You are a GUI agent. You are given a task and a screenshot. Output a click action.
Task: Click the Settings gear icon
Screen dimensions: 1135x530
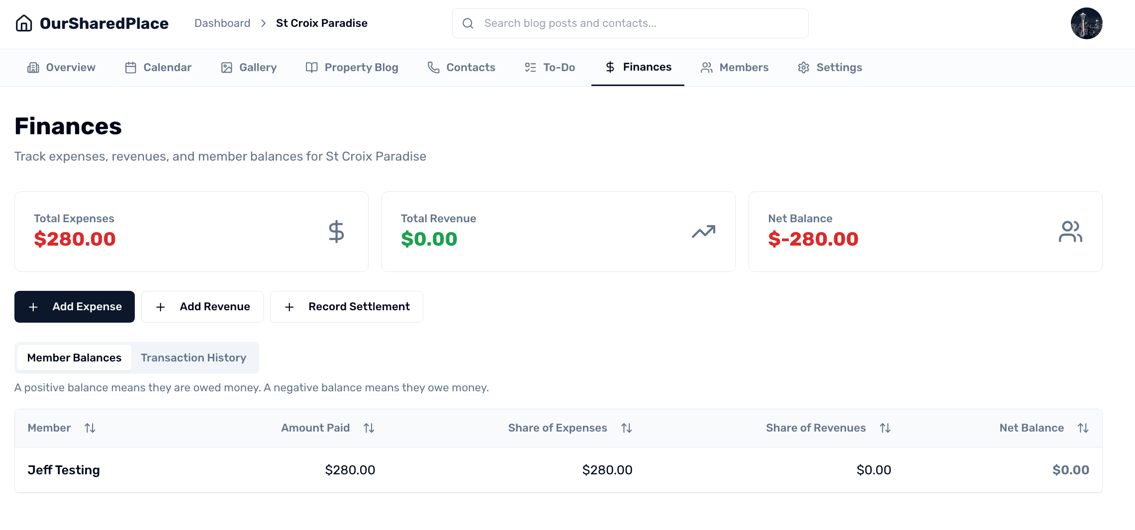coord(803,67)
